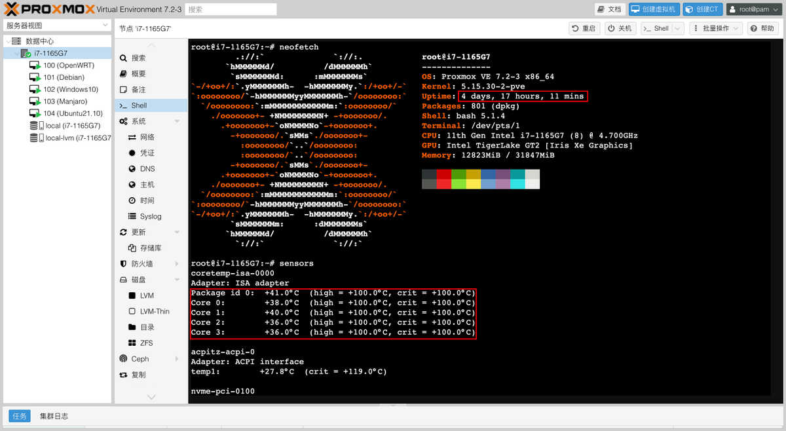Open the 存储库 repositories menu item
Screen dimensions: 786x431
click(151, 248)
